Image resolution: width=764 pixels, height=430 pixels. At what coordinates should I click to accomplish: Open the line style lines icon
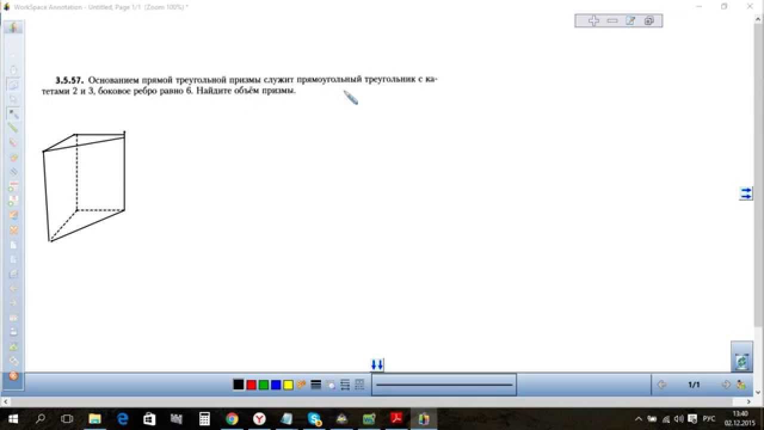pos(345,385)
